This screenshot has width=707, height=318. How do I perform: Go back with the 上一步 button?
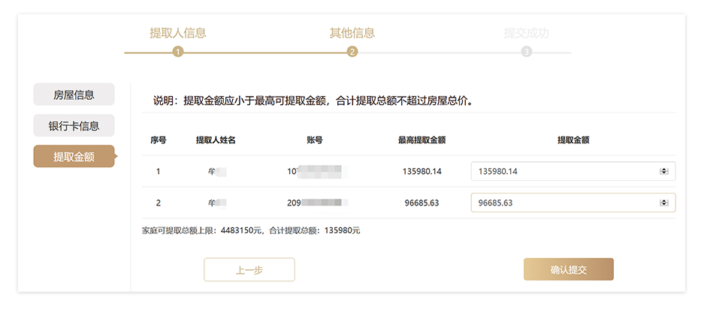[x=249, y=270]
